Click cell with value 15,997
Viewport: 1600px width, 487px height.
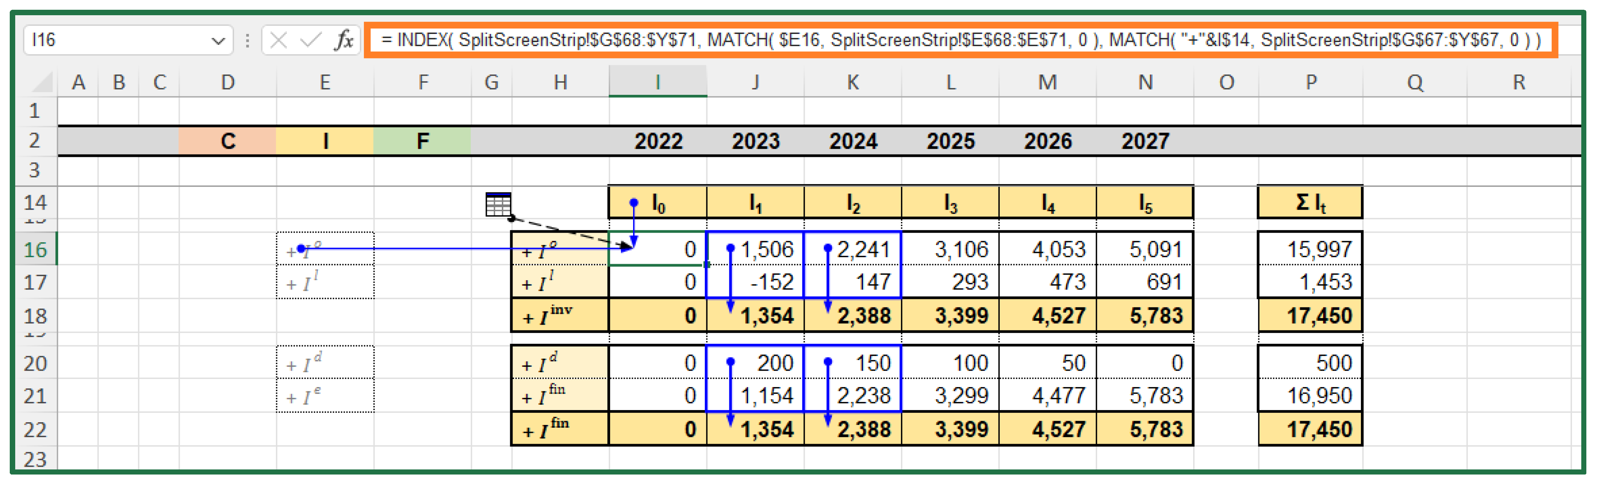click(1311, 249)
